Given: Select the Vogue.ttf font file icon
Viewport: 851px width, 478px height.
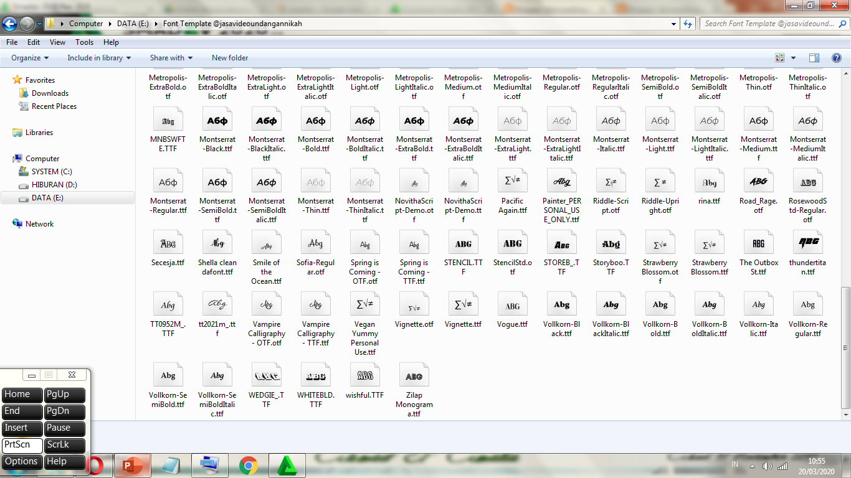Looking at the screenshot, I should [x=513, y=304].
